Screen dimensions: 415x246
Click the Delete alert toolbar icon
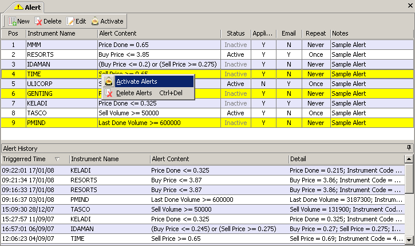point(38,21)
